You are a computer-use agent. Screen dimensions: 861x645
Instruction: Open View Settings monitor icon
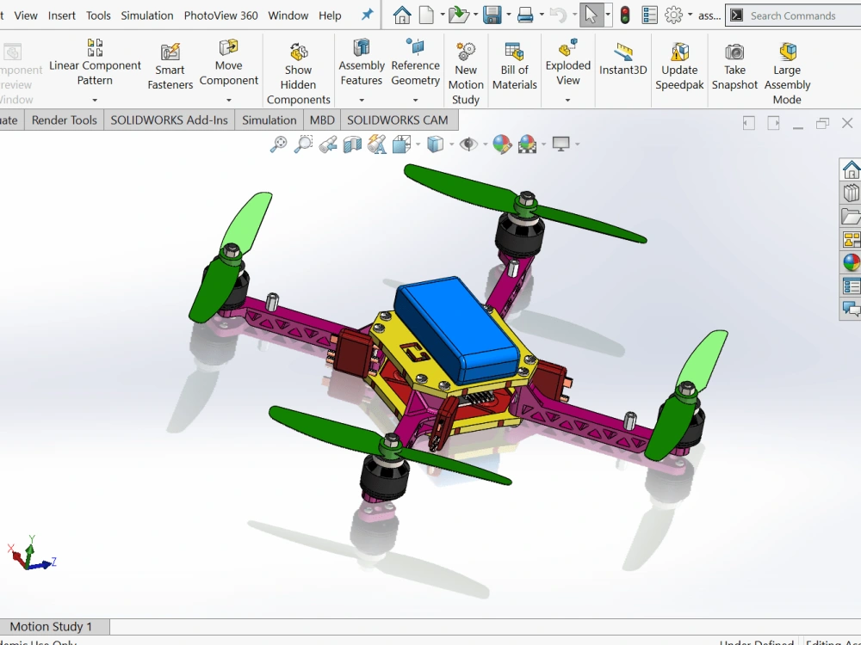click(x=561, y=144)
